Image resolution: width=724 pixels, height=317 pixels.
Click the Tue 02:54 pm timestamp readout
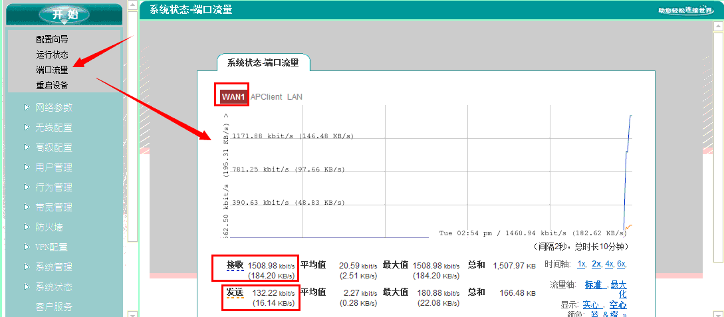[x=533, y=233]
